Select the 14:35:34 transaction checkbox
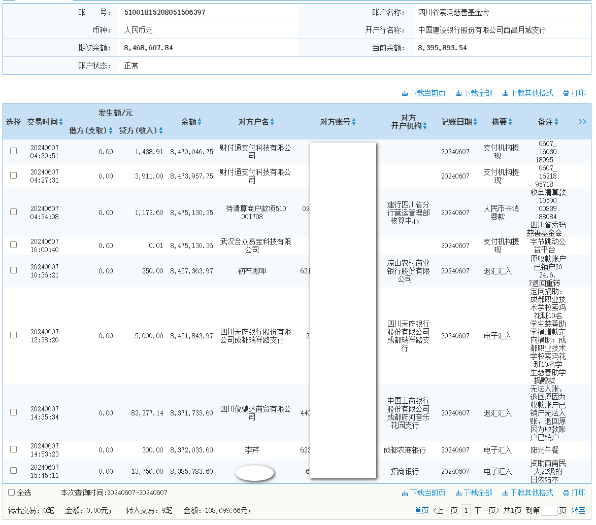The height and width of the screenshot is (525, 596). tap(13, 412)
